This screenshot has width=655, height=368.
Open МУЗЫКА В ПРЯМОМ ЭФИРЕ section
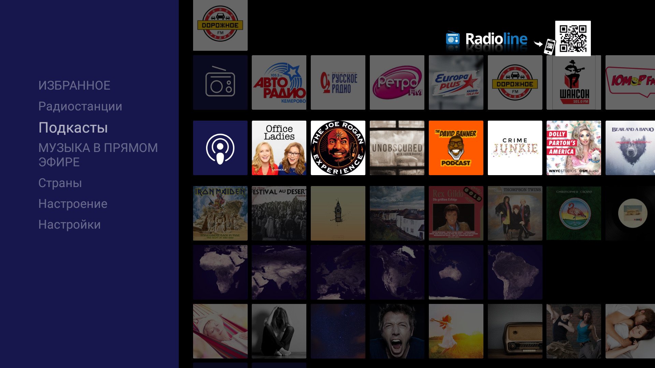tap(98, 155)
